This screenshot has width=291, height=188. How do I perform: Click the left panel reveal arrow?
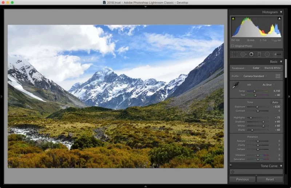pyautogui.click(x=2, y=96)
